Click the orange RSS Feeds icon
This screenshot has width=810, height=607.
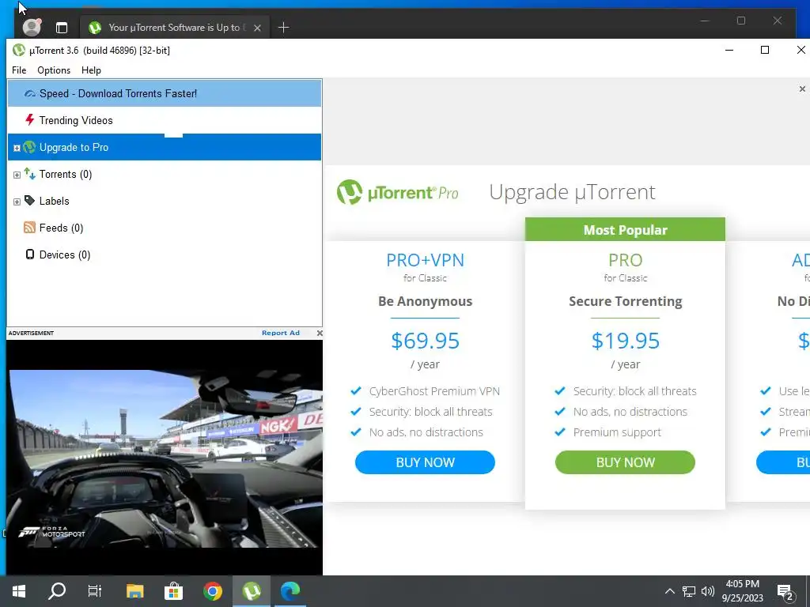click(30, 228)
